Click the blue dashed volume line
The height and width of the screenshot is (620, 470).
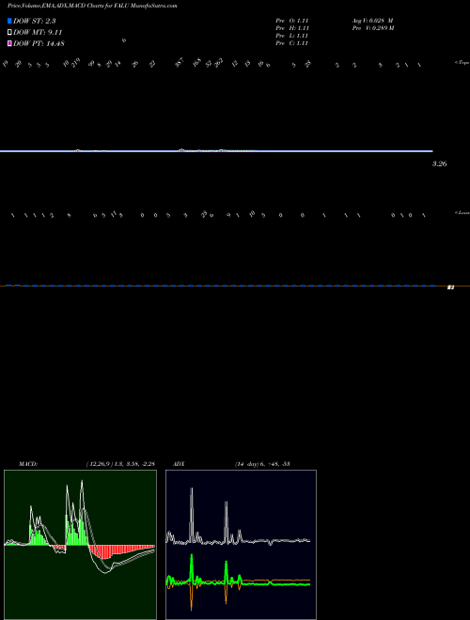click(220, 286)
